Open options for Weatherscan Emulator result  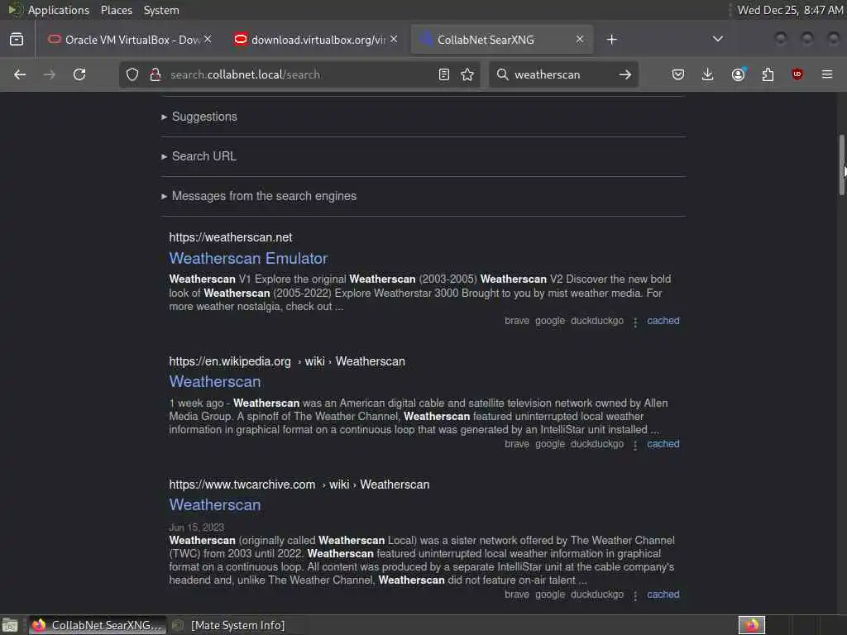(635, 322)
